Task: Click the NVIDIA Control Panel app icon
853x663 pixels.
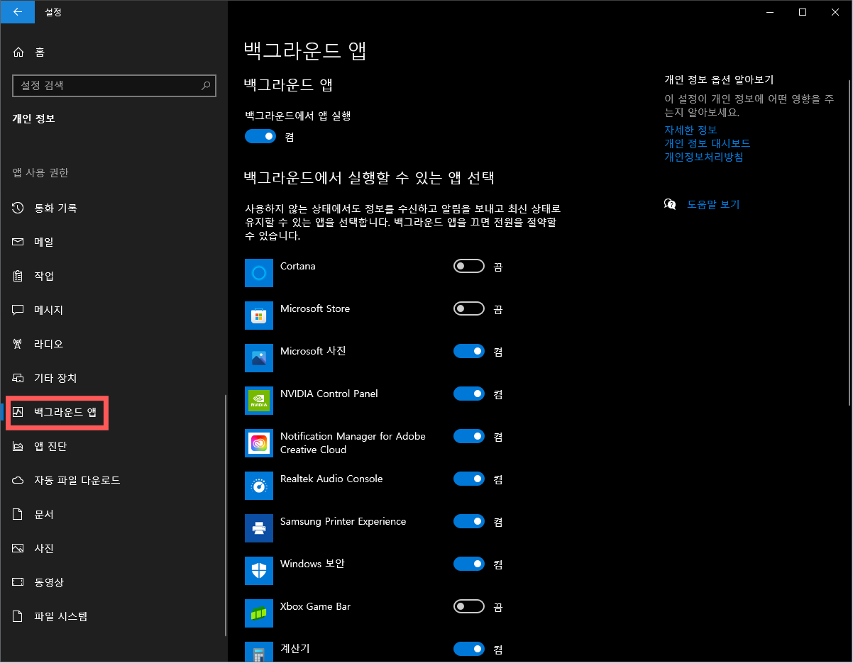Action: pyautogui.click(x=259, y=401)
